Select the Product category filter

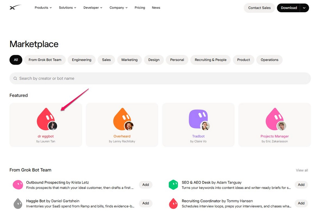pyautogui.click(x=243, y=60)
